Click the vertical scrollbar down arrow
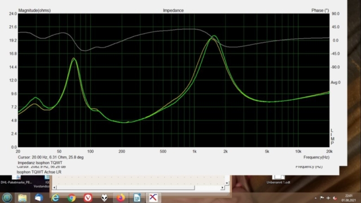The image size is (361, 203). point(227,183)
